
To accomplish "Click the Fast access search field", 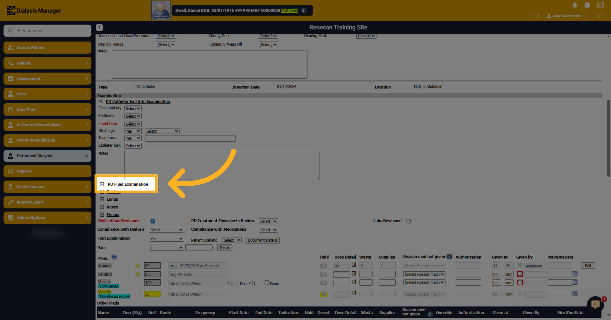I will pos(47,31).
